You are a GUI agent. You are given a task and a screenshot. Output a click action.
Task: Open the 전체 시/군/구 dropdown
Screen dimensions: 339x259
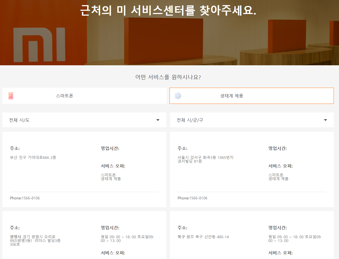point(252,120)
